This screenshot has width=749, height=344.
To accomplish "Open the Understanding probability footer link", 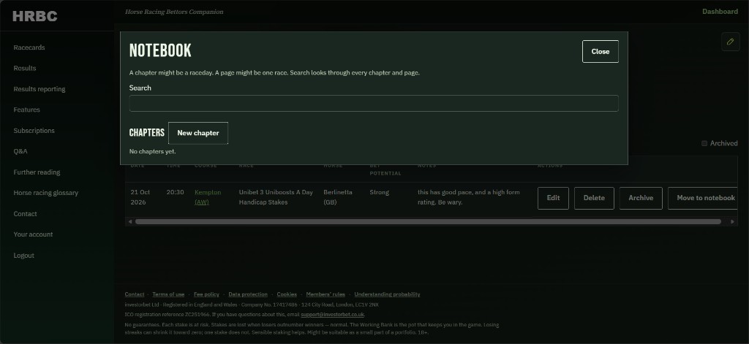I will [387, 294].
